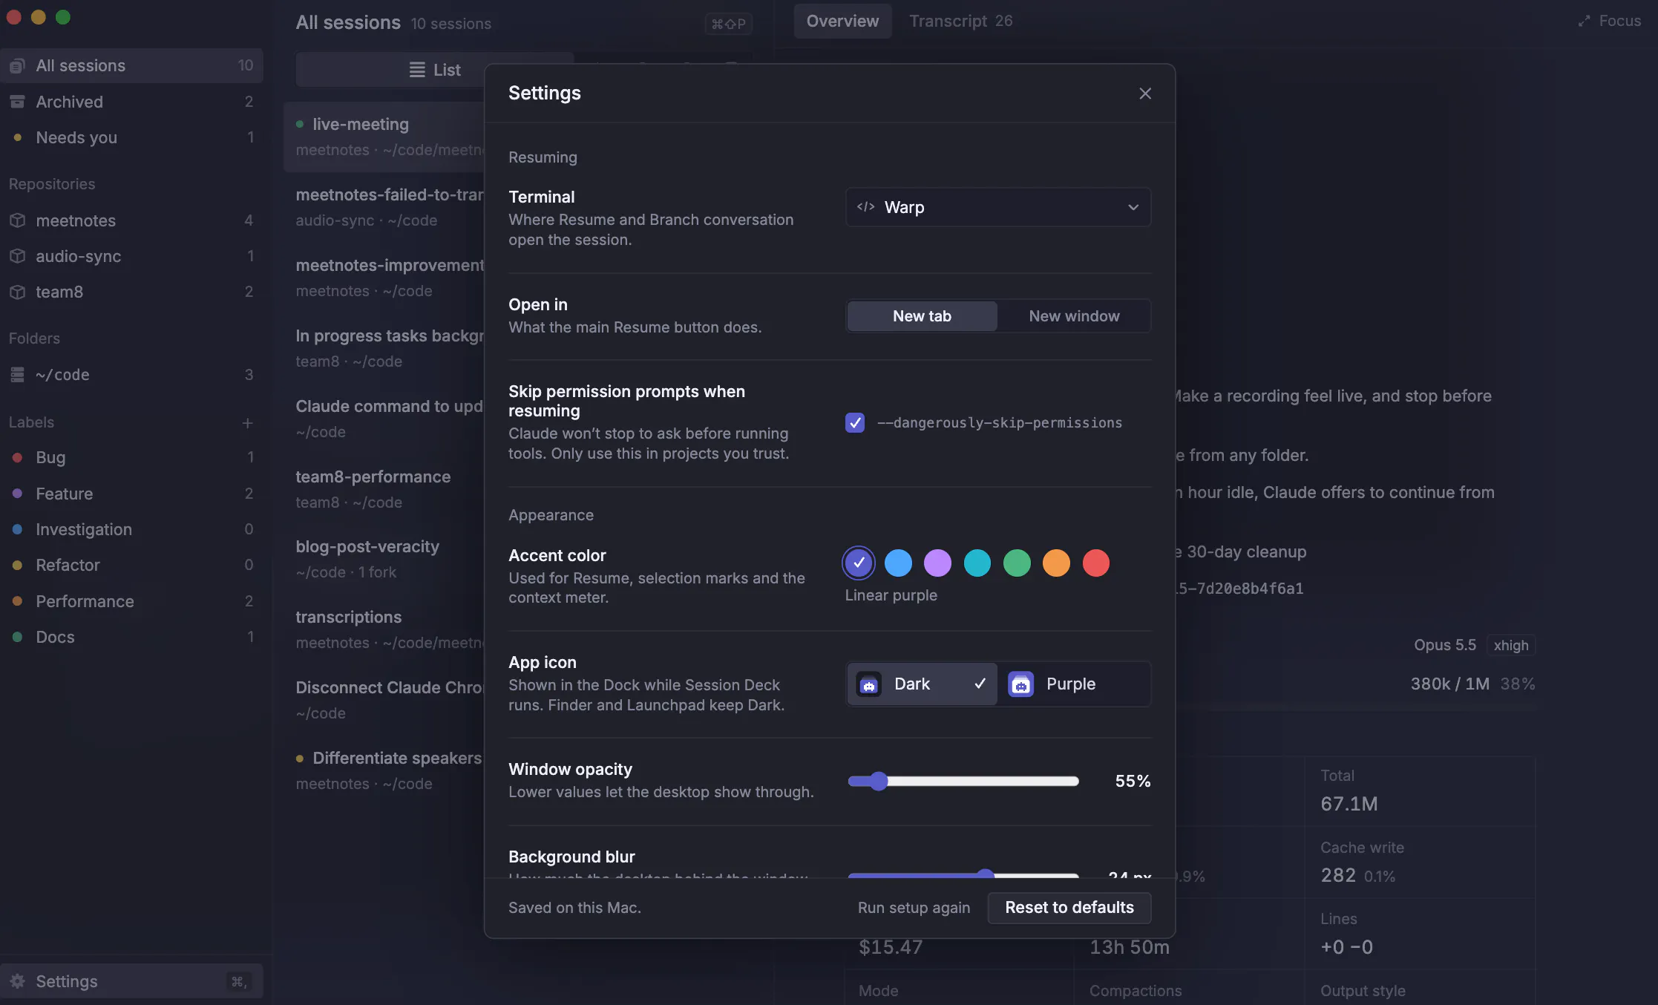Click the Window opacity slider handle

point(879,782)
